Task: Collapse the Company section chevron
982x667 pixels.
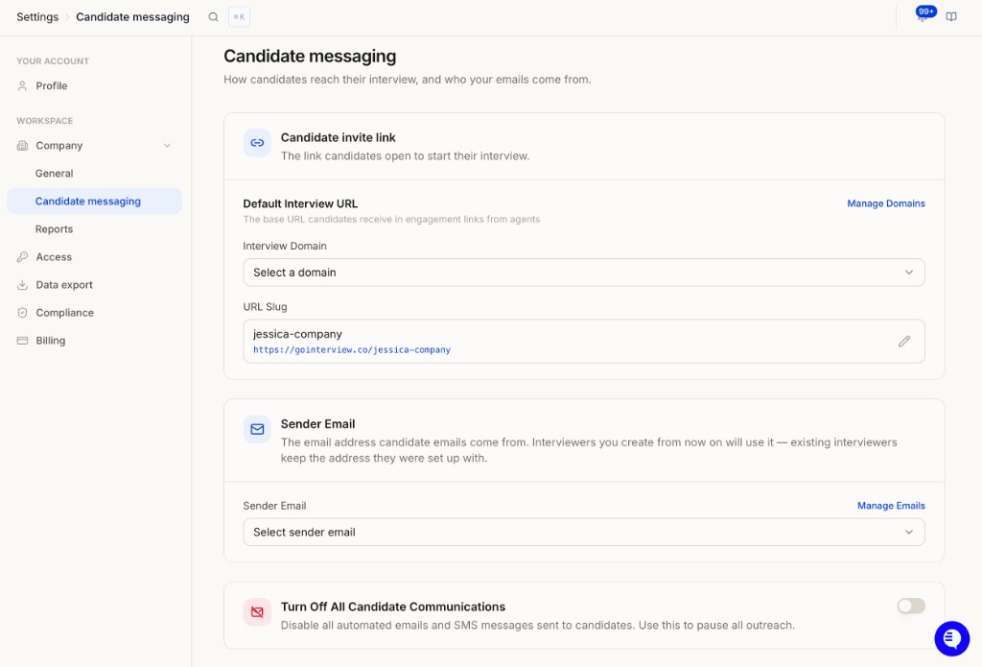Action: [x=167, y=146]
